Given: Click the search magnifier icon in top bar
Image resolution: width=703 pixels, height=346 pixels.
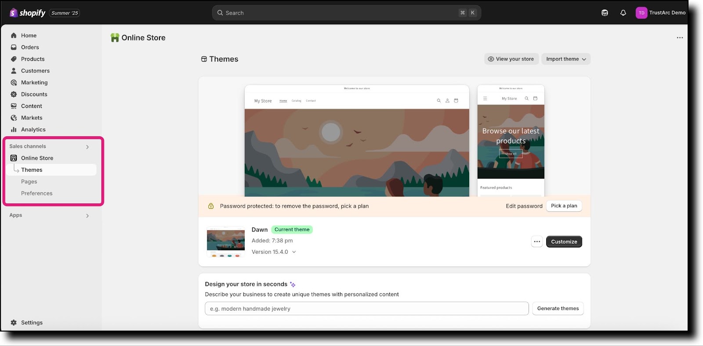Looking at the screenshot, I should [x=220, y=13].
